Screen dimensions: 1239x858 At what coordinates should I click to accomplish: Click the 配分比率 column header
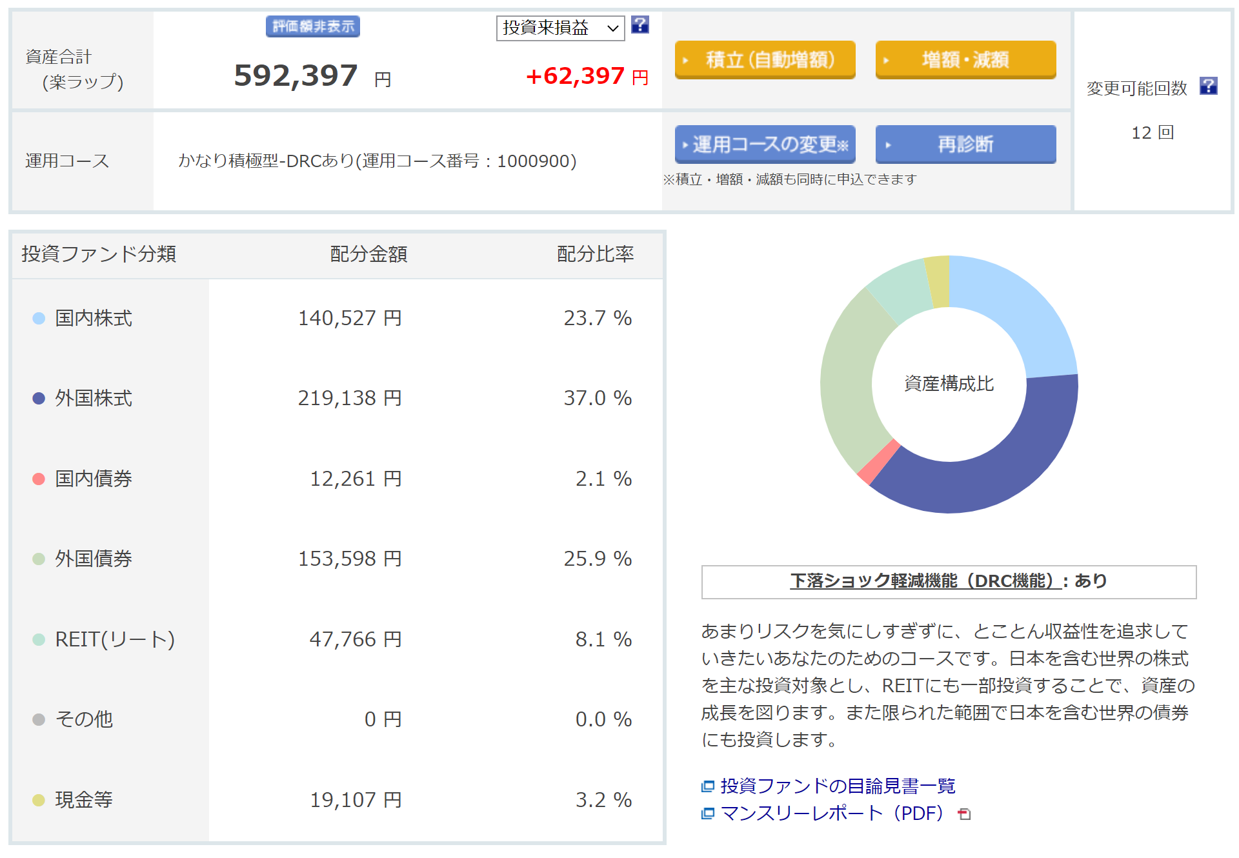[595, 254]
